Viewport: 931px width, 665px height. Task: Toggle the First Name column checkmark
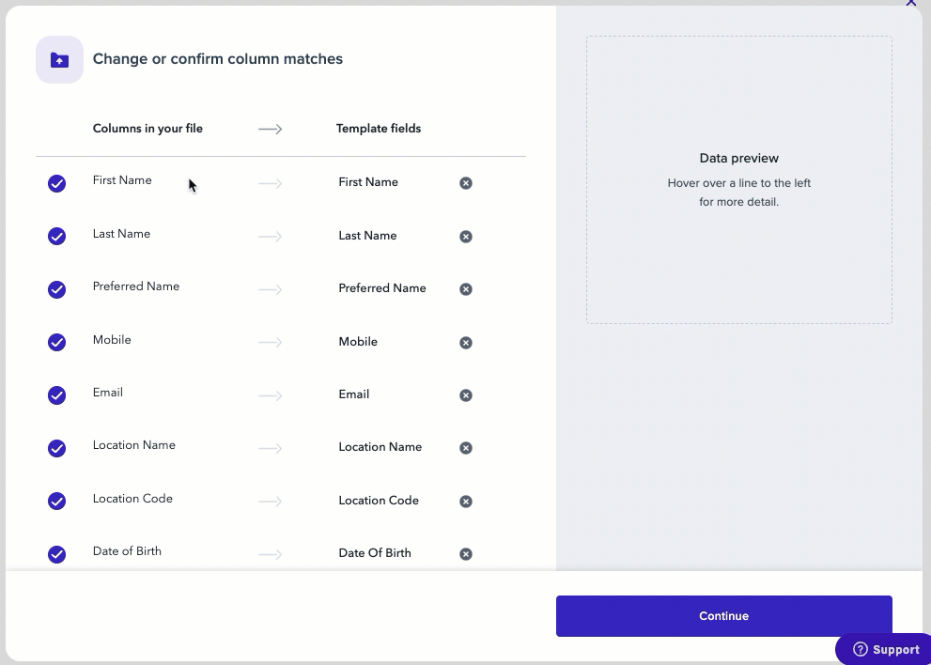point(56,183)
